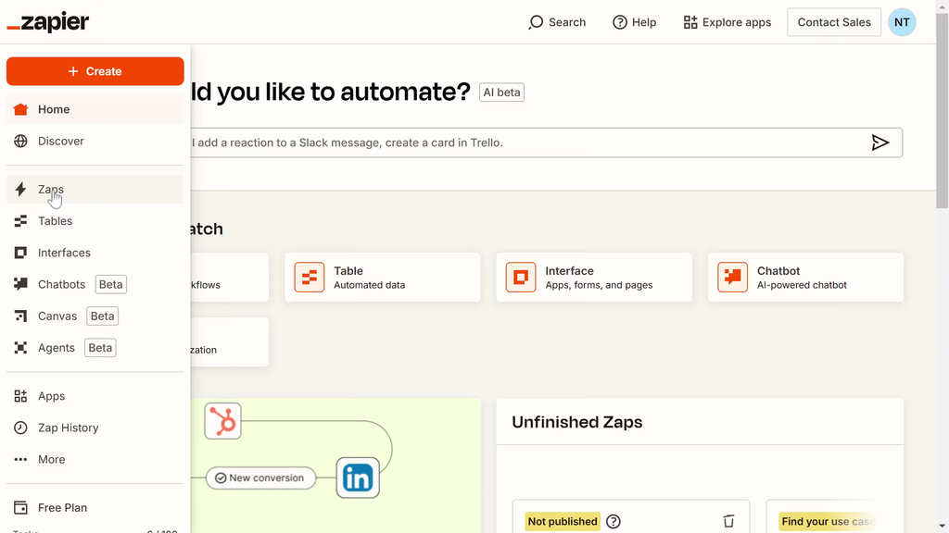Click the automation prompt text field

[x=519, y=143]
